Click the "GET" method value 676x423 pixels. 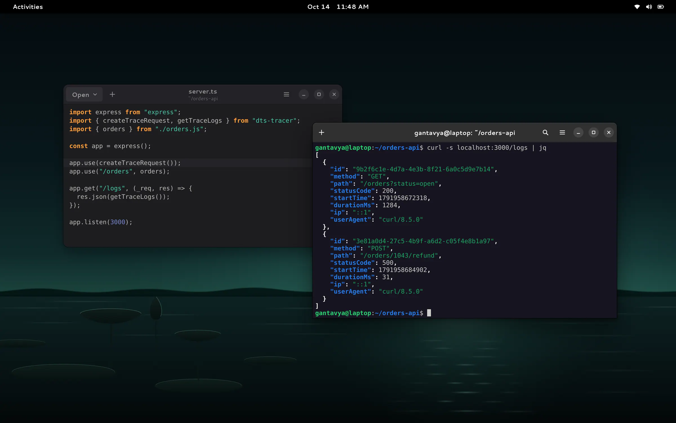(x=377, y=177)
